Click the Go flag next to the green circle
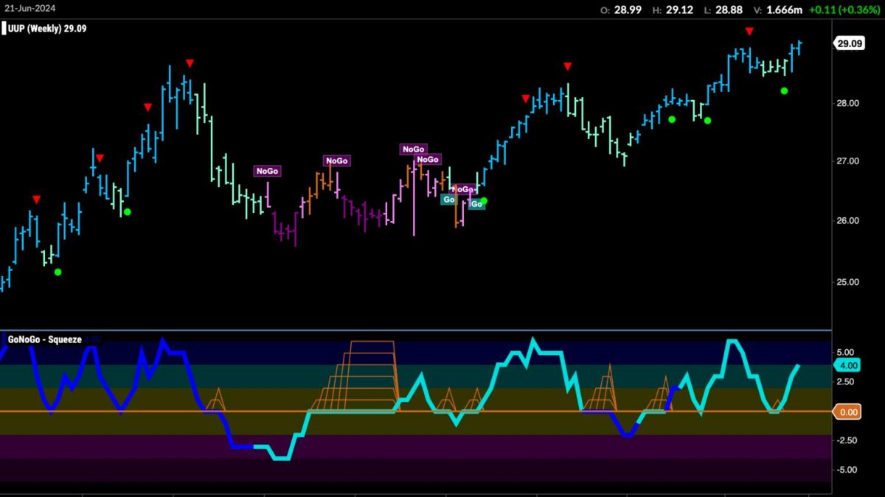The image size is (885, 497). 476,204
